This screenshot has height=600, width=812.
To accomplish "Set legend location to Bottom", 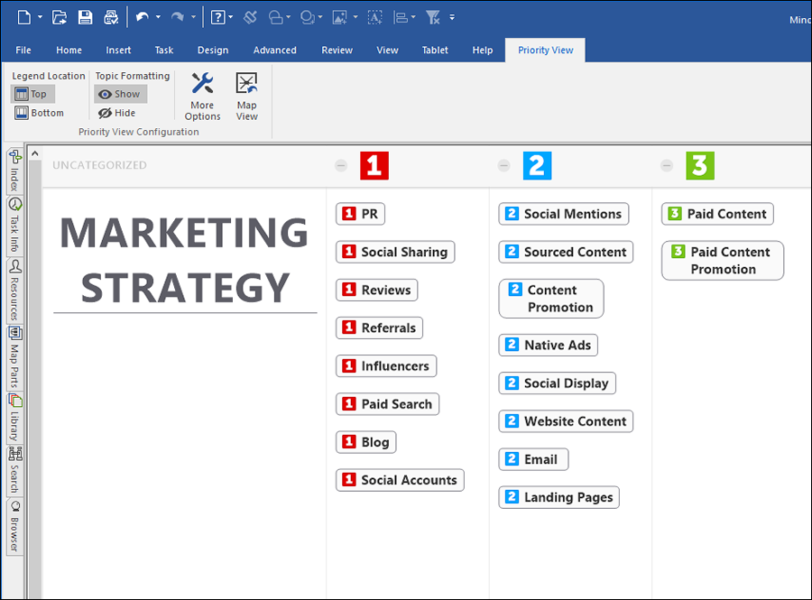I will (39, 113).
